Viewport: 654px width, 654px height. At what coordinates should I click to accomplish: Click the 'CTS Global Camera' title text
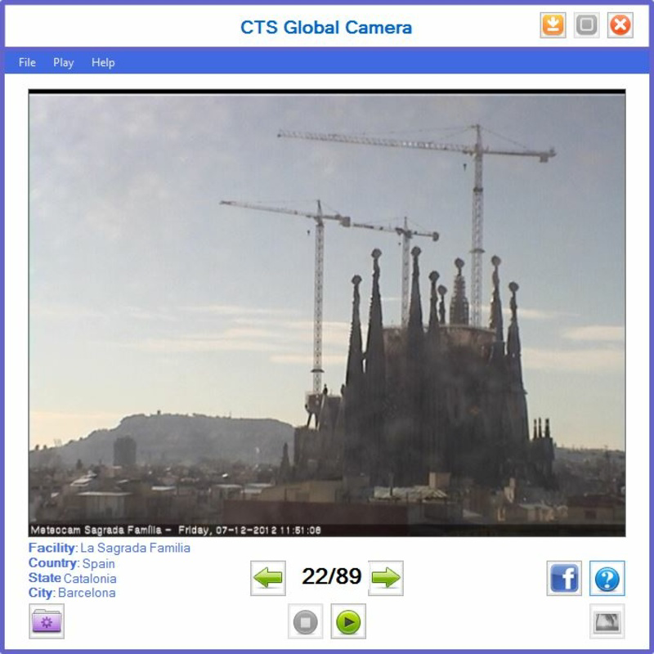(326, 28)
